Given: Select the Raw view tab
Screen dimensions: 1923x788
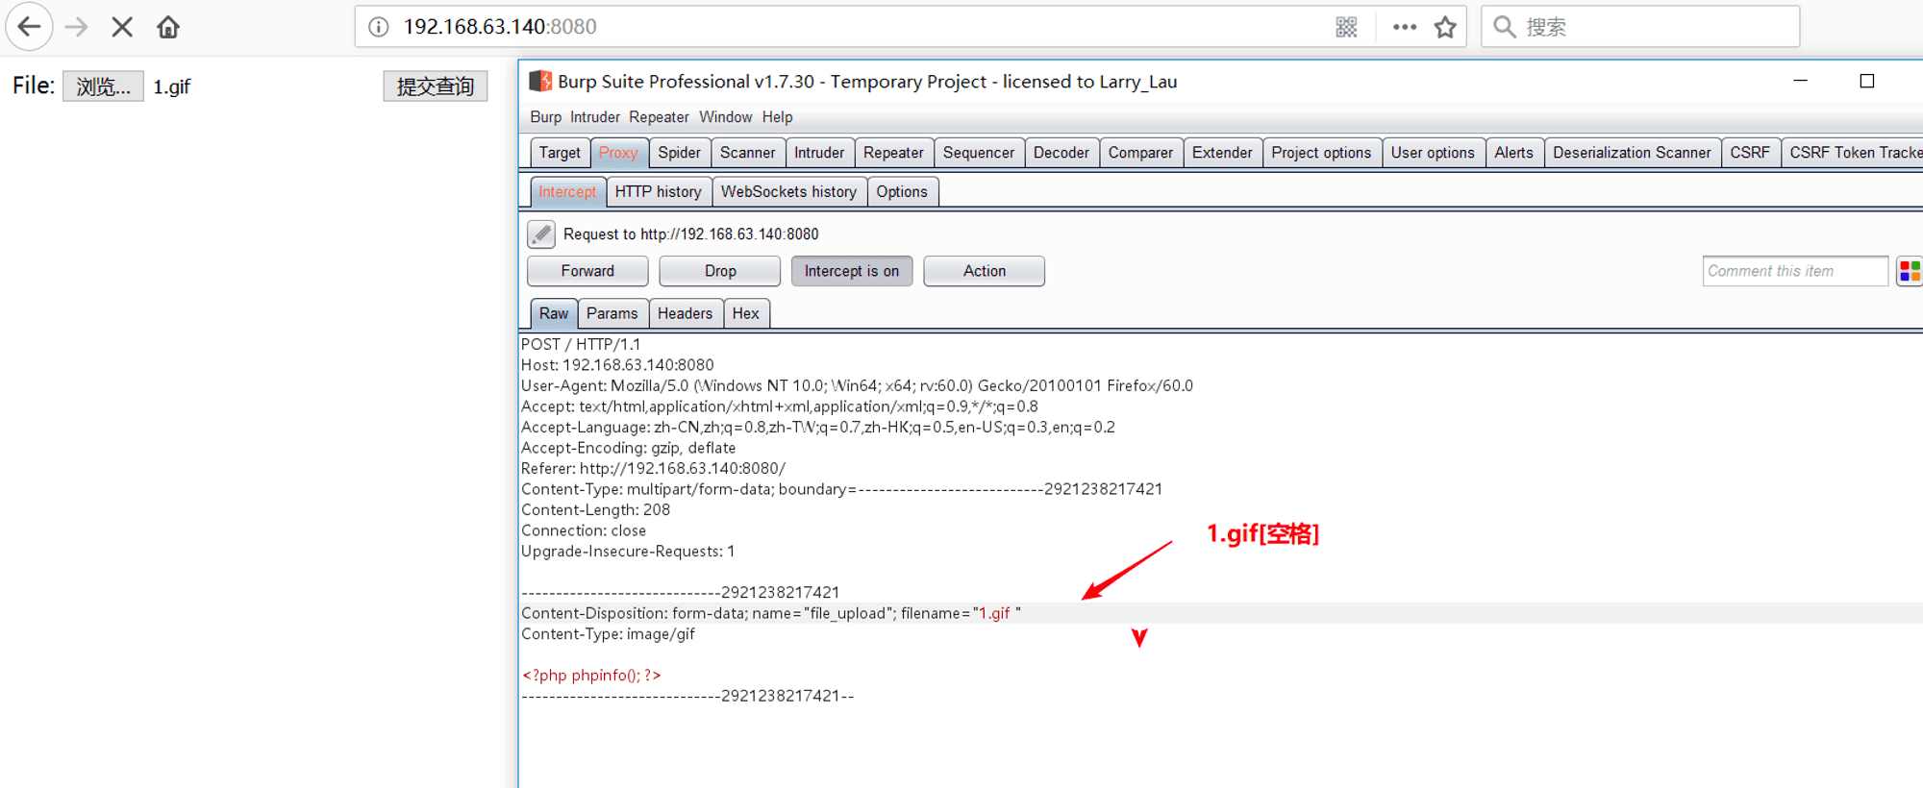Looking at the screenshot, I should click(554, 313).
